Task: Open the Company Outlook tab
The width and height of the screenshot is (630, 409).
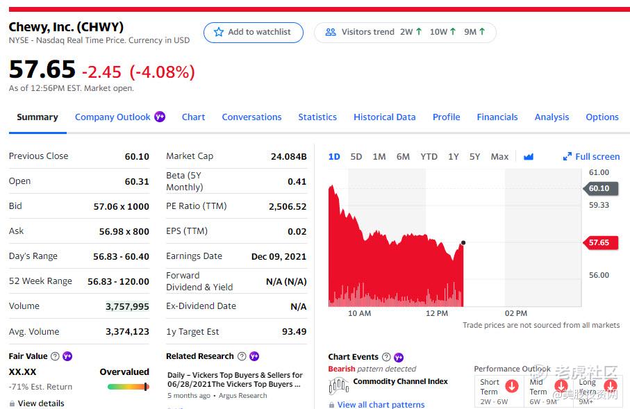Action: coord(113,117)
